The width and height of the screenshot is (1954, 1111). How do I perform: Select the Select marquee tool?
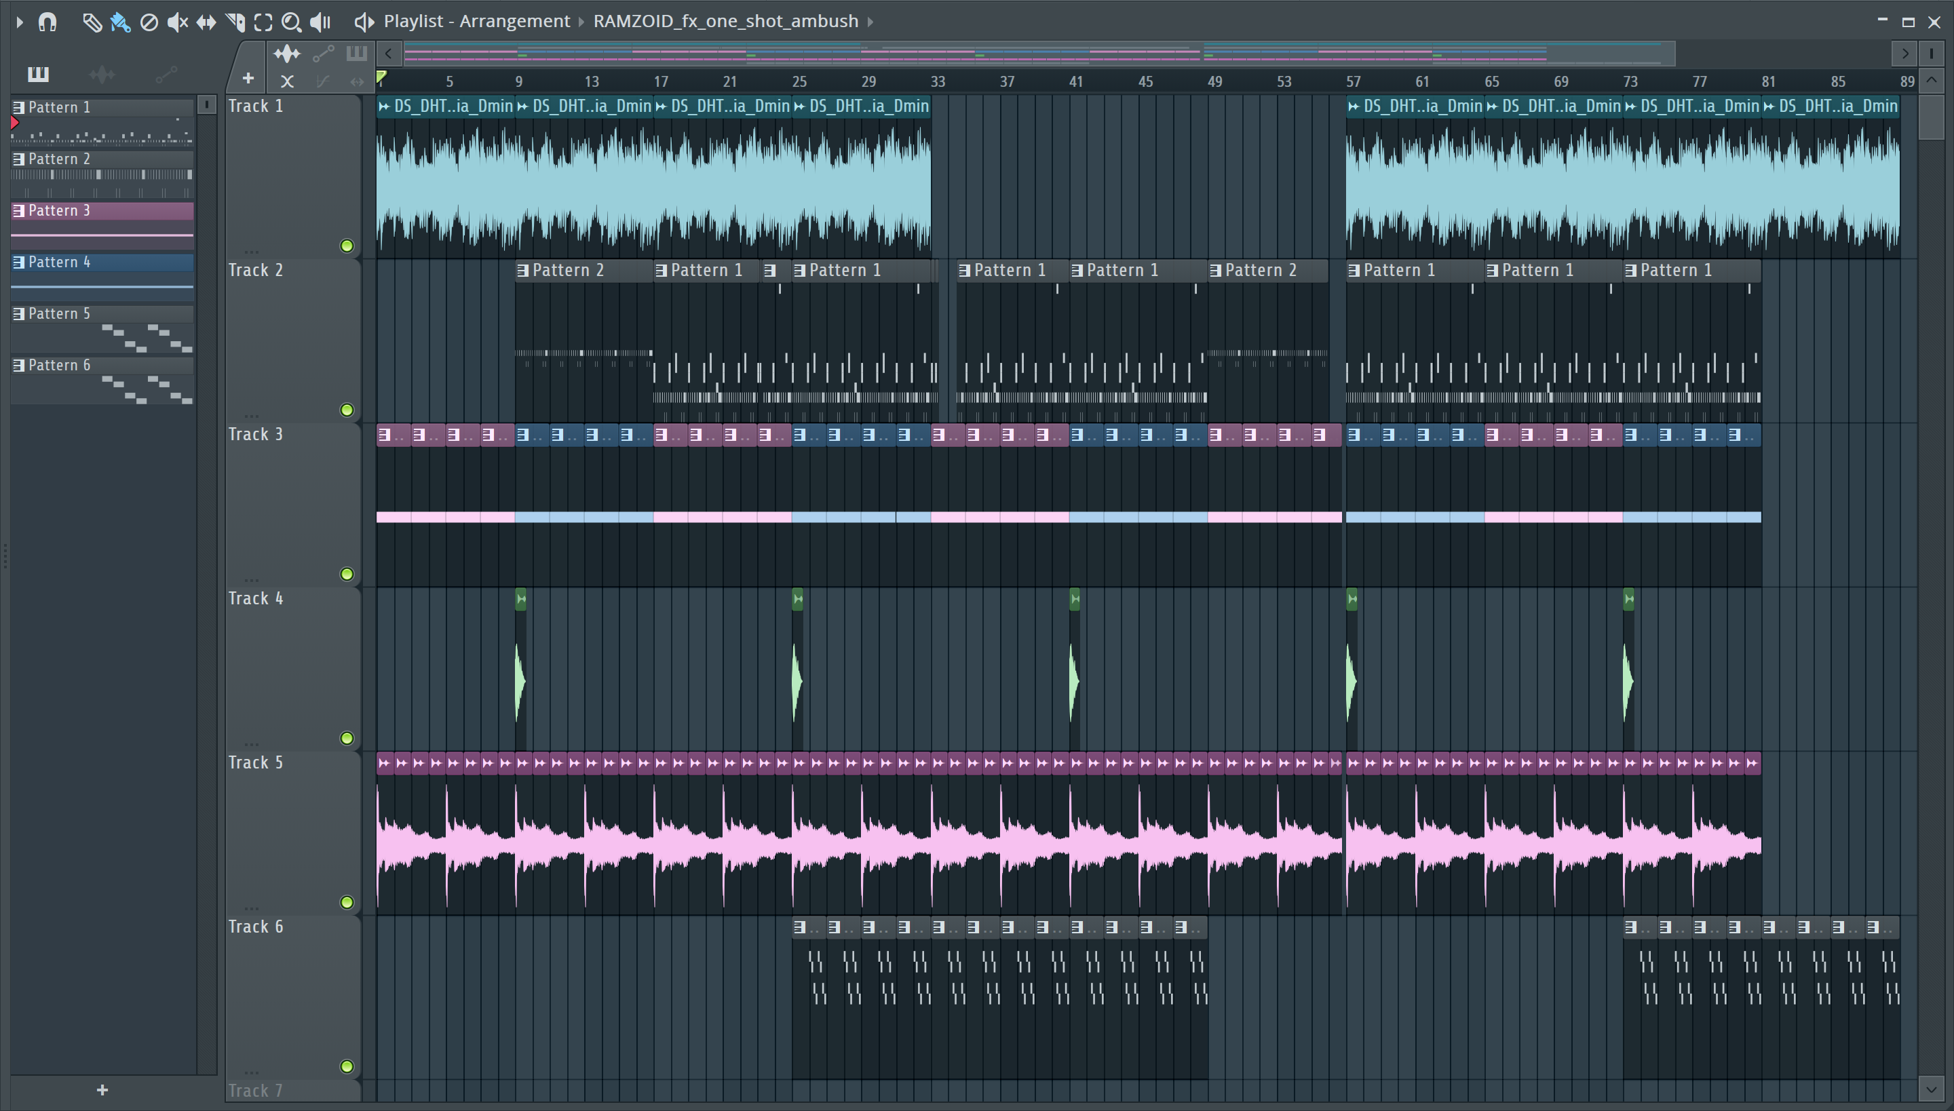pos(263,22)
